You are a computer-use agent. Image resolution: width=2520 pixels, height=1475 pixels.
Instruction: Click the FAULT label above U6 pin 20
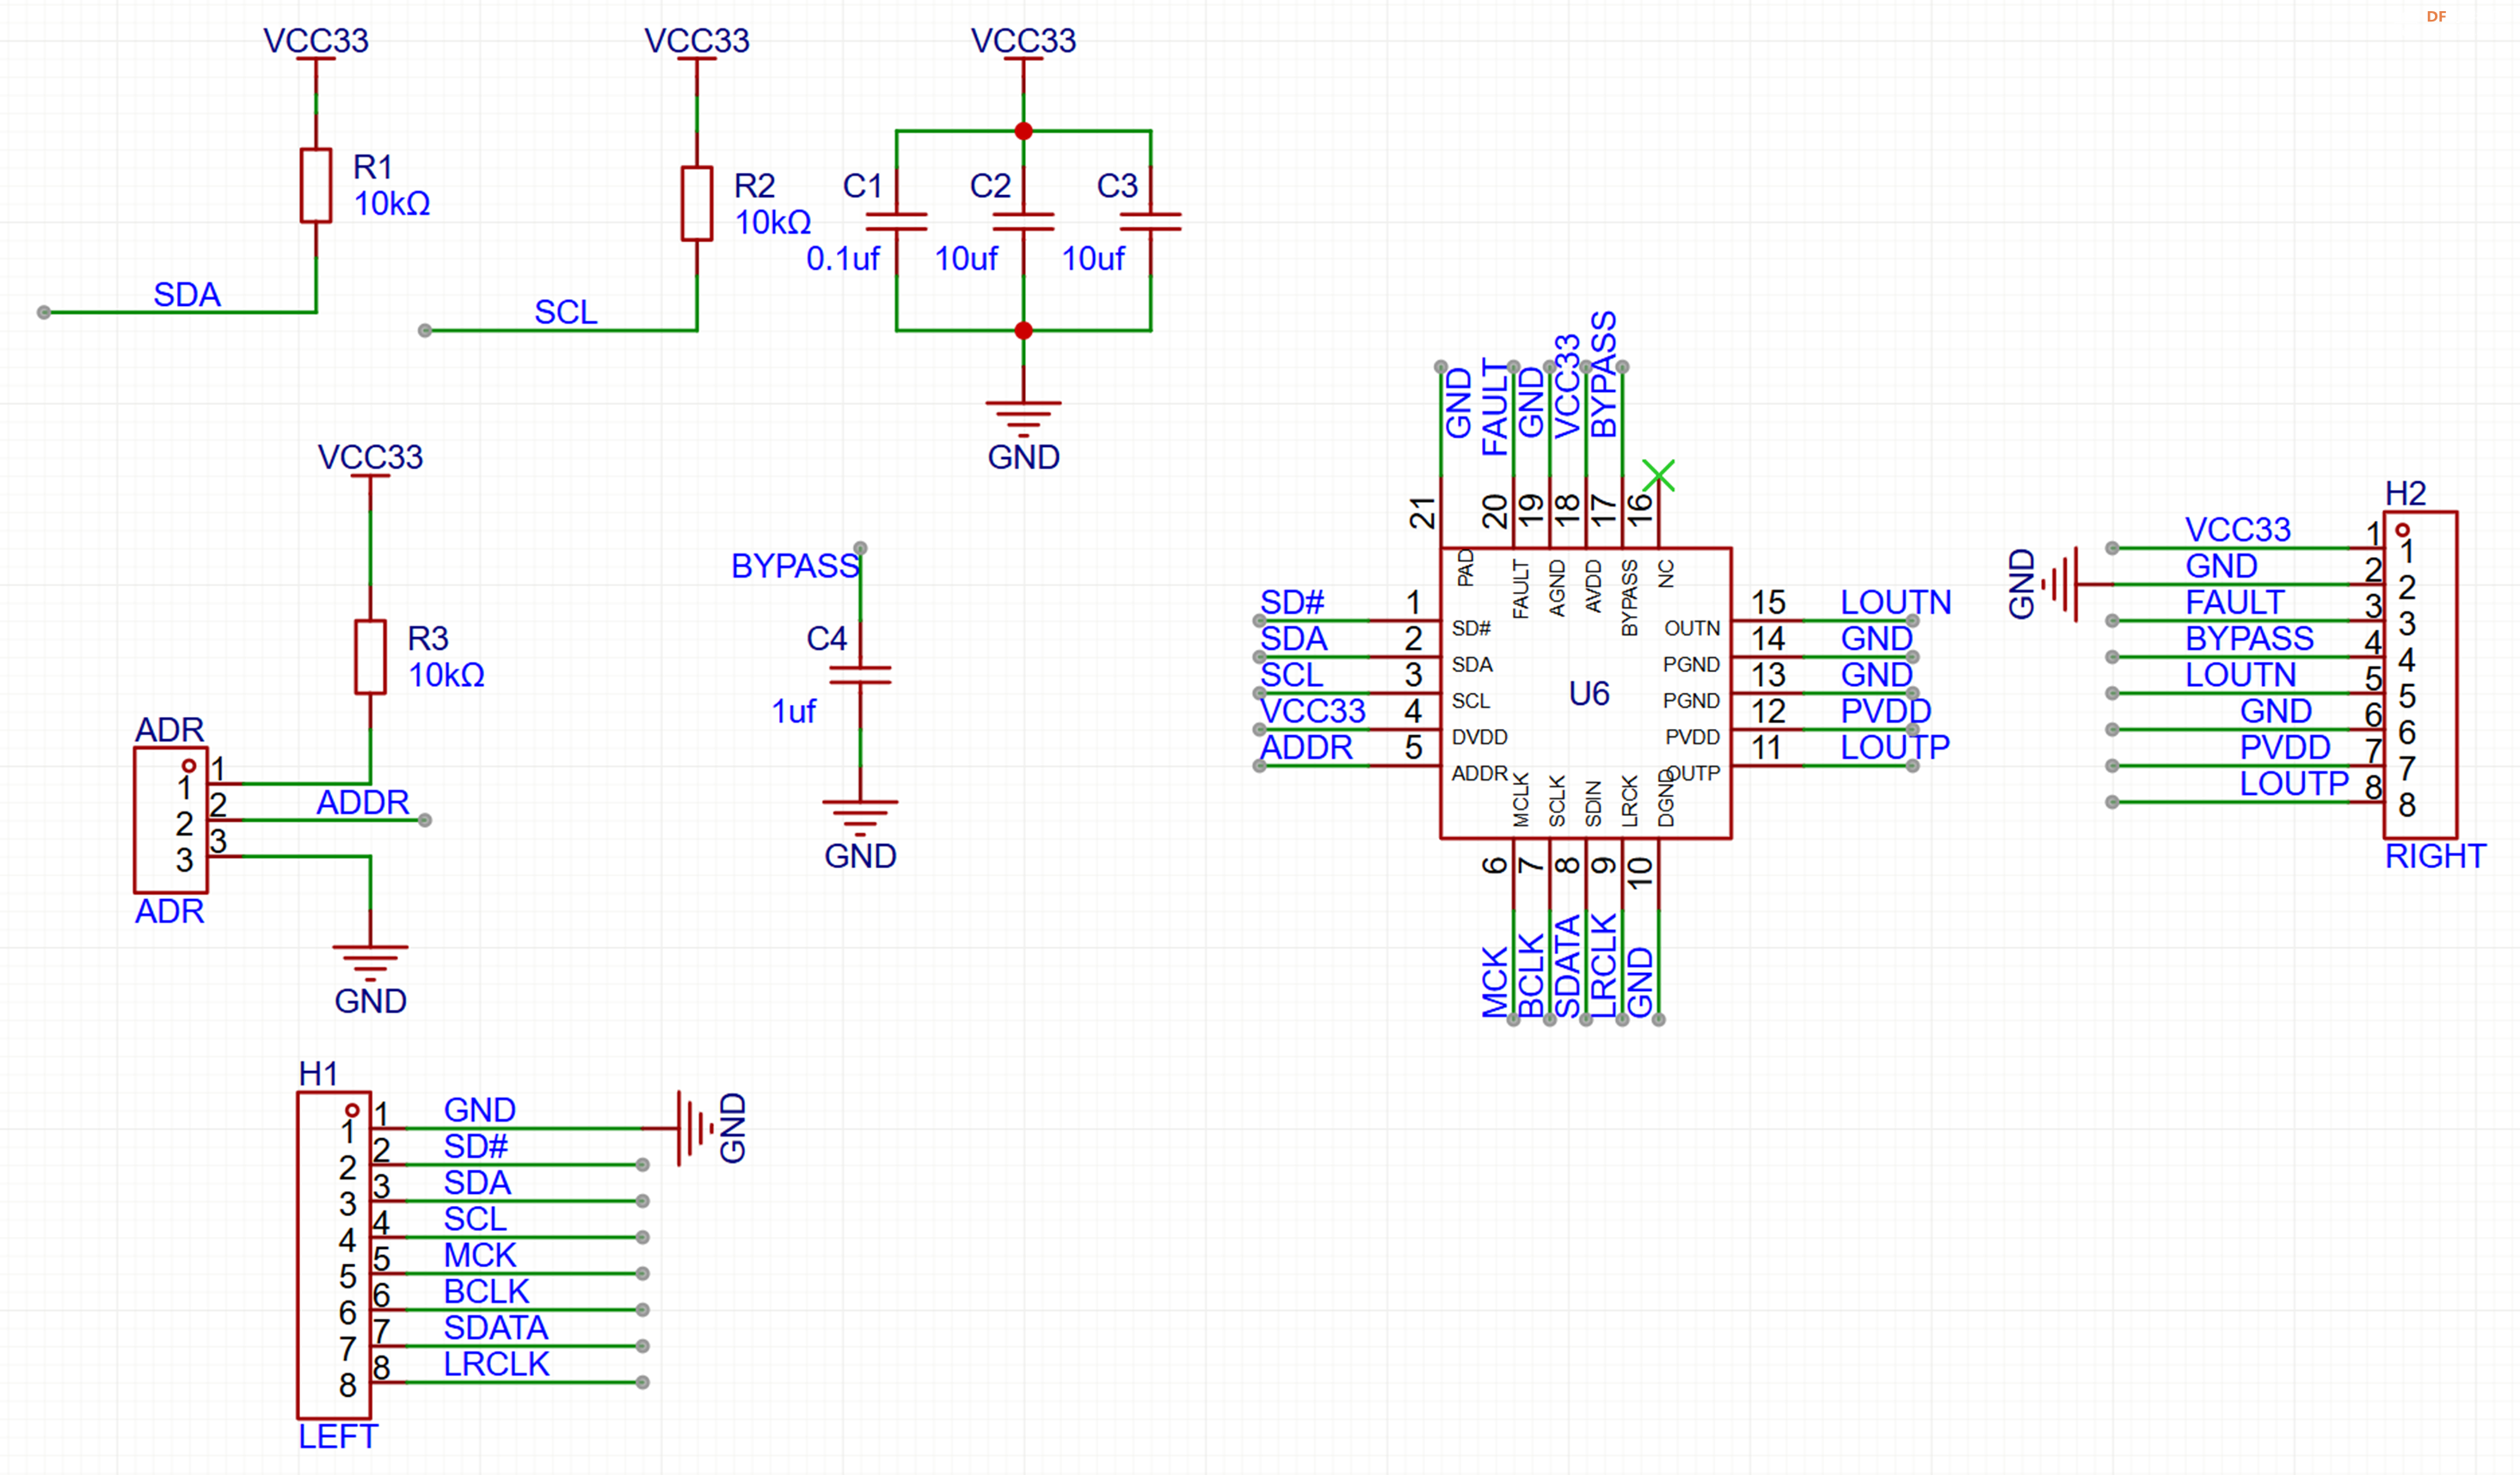(x=1495, y=407)
